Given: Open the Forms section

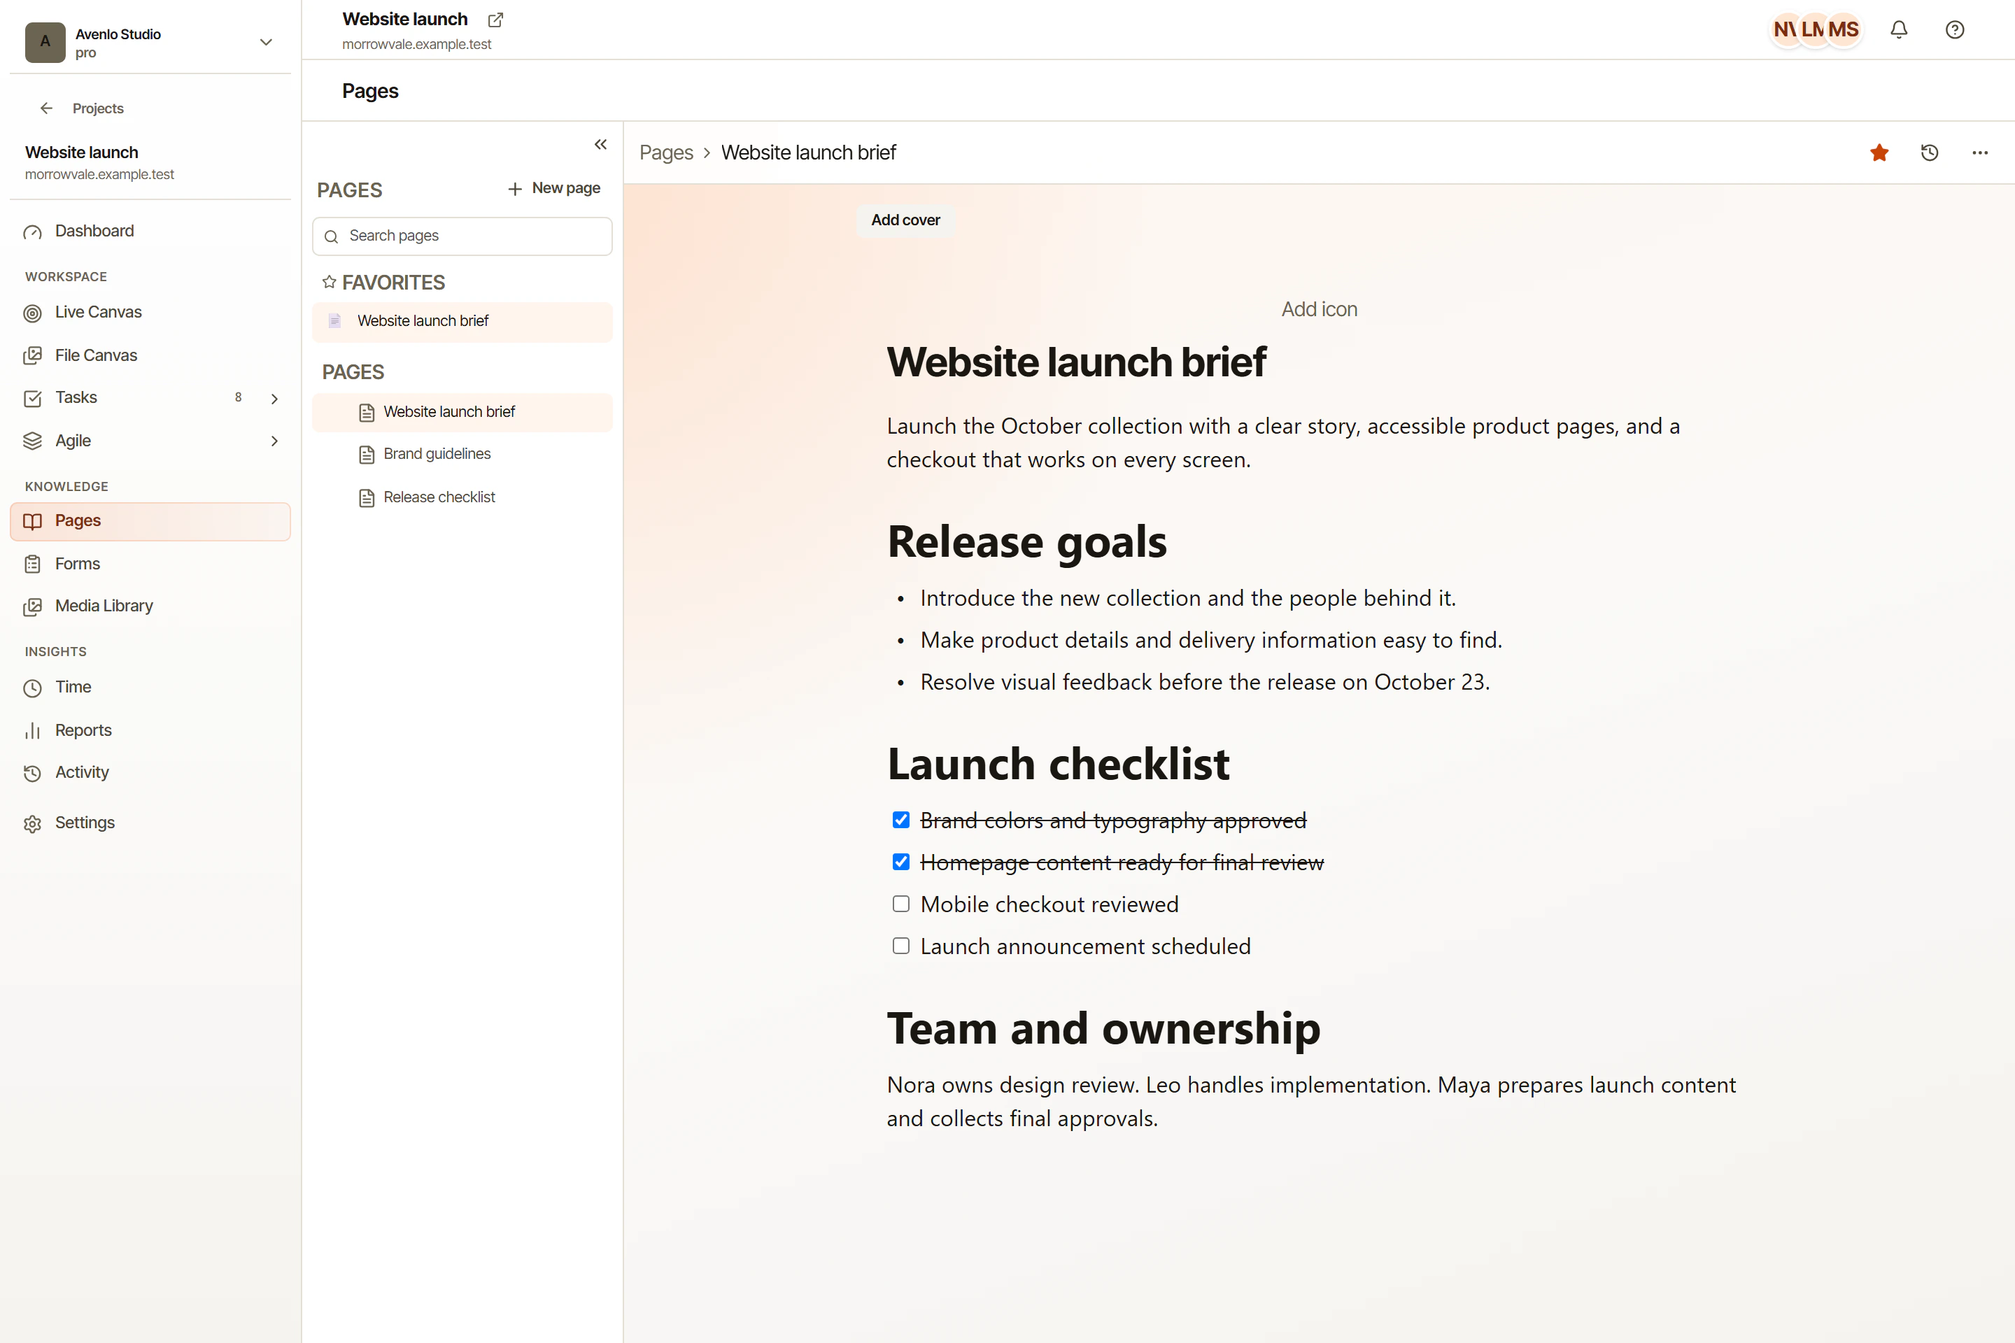Looking at the screenshot, I should pyautogui.click(x=151, y=564).
